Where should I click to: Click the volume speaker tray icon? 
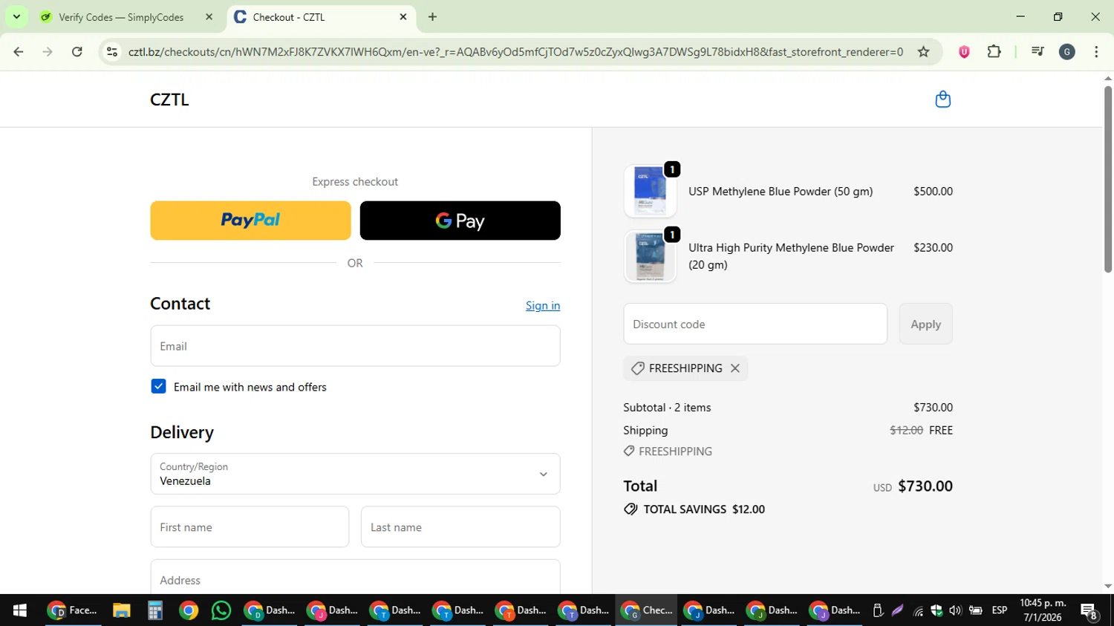coord(955,610)
